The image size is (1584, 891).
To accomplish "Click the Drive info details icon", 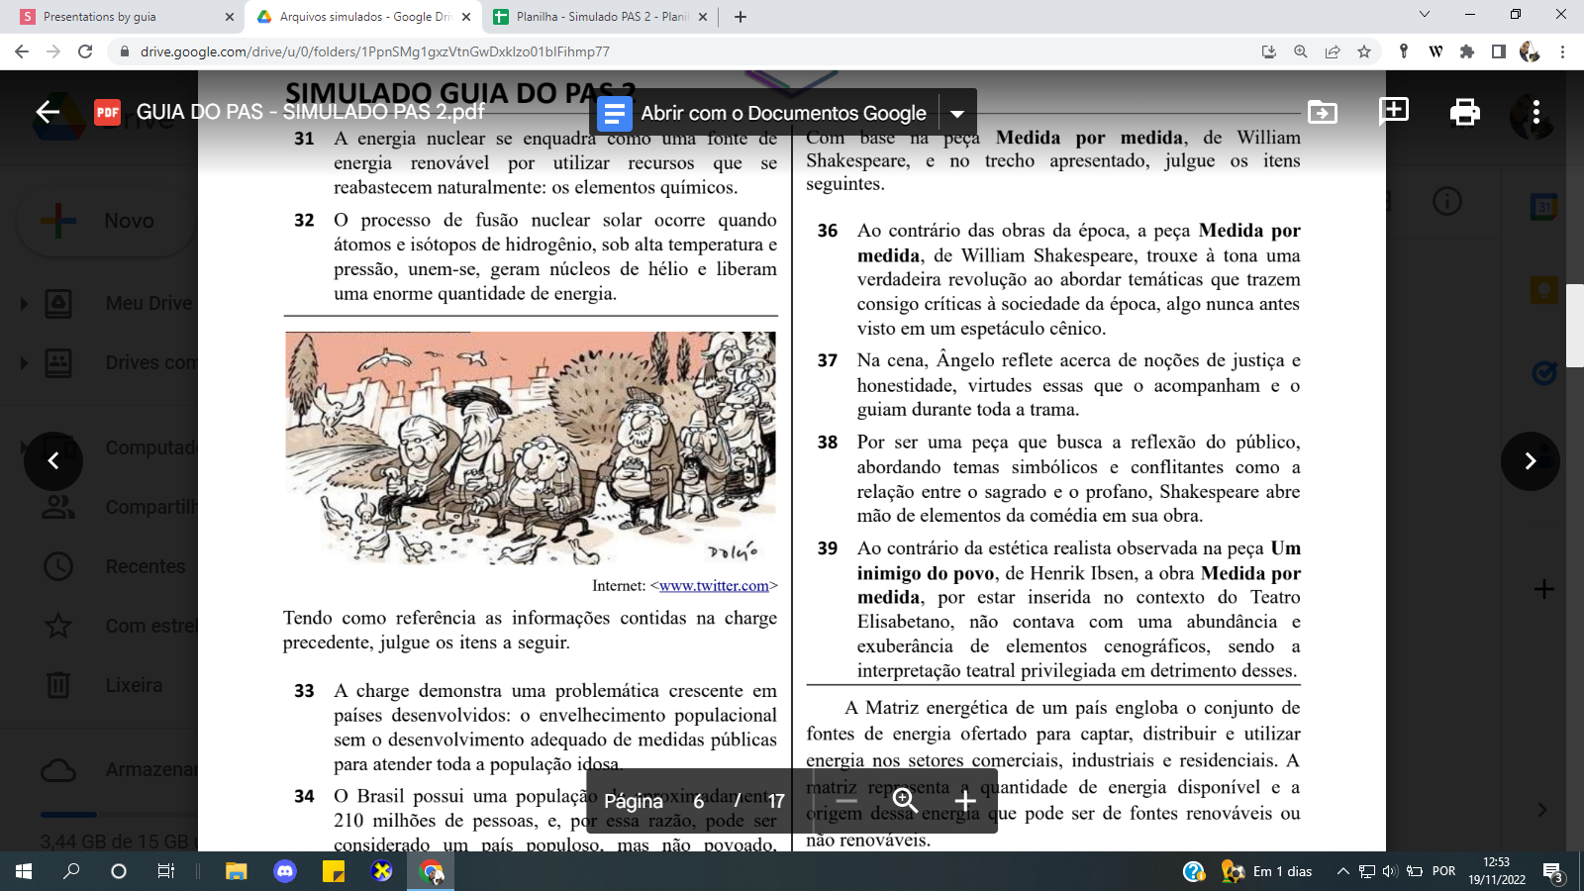I will (x=1447, y=202).
